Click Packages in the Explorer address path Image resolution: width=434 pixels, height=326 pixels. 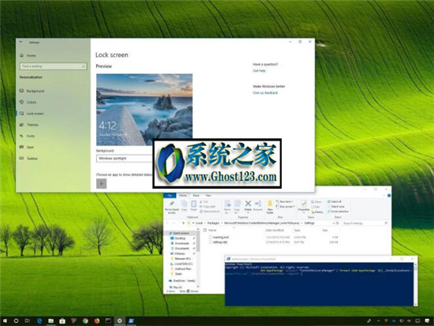213,223
